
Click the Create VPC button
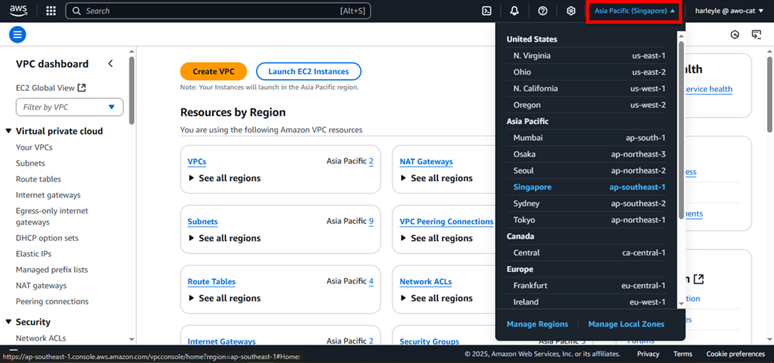213,71
